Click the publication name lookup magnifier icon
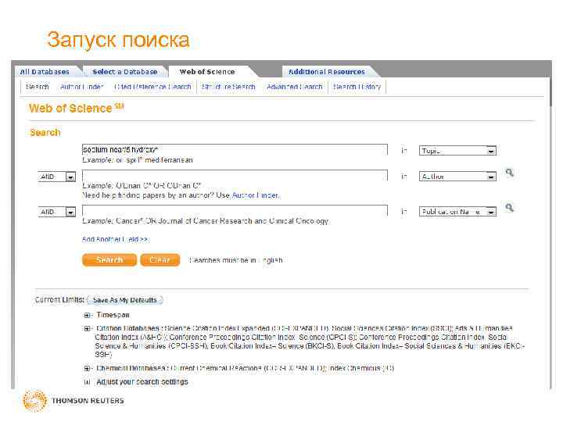The image size is (563, 422). pyautogui.click(x=510, y=208)
